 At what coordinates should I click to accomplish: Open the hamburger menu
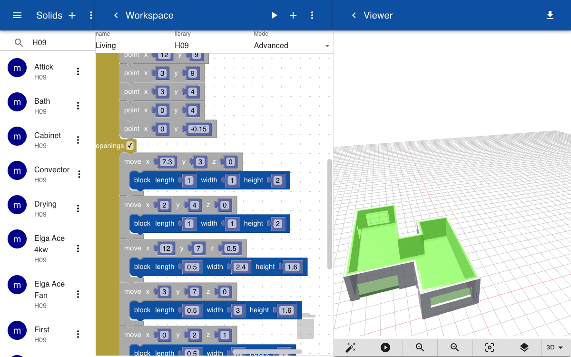[x=17, y=15]
